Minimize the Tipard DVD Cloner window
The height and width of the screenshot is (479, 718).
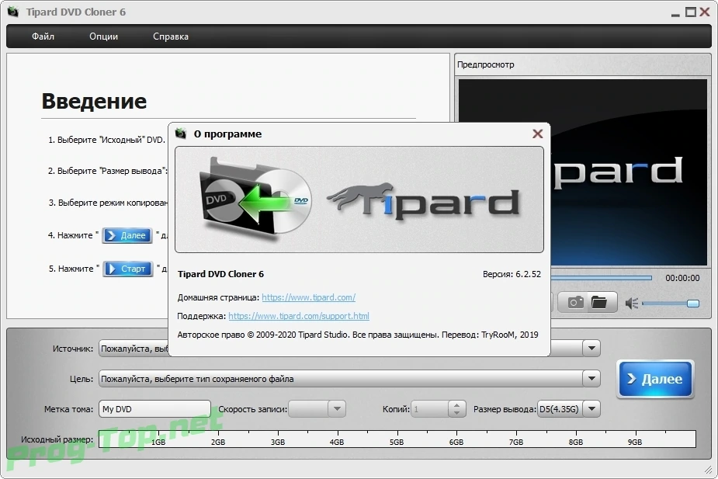tap(675, 14)
